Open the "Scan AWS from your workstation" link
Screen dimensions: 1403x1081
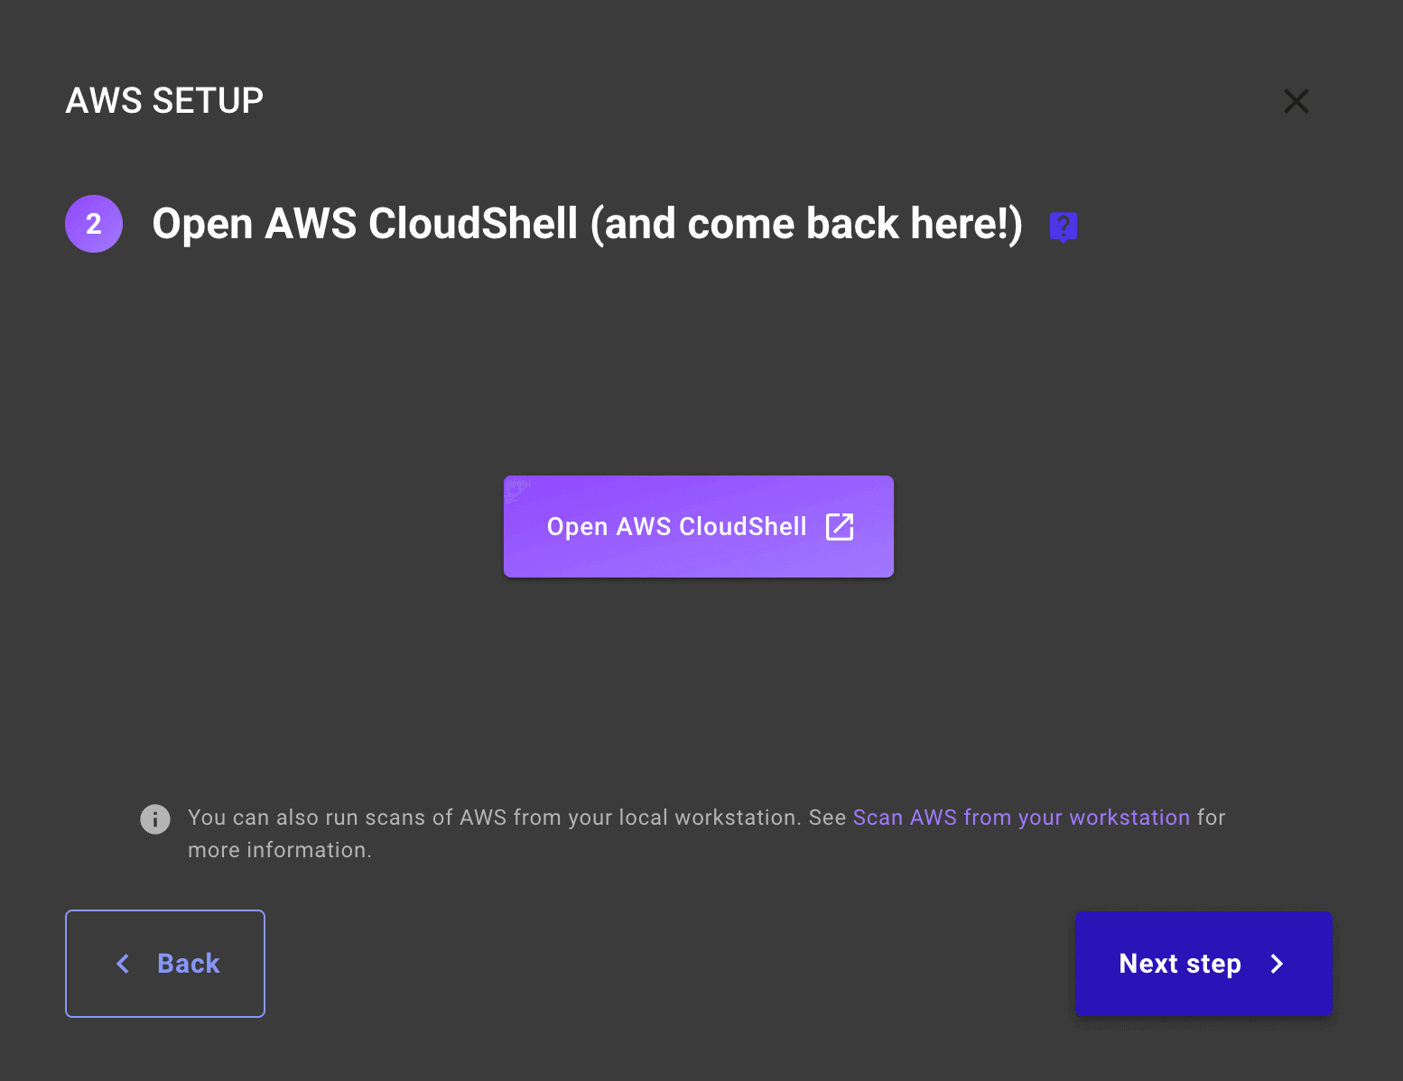1020,818
